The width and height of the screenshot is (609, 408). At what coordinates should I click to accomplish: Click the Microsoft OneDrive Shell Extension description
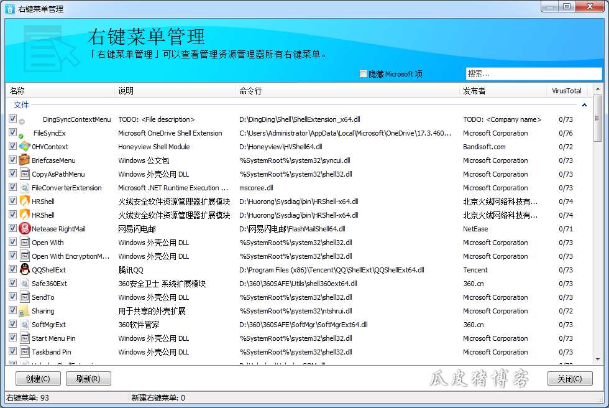click(x=170, y=133)
